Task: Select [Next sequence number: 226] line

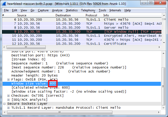Action: tap(69, 67)
